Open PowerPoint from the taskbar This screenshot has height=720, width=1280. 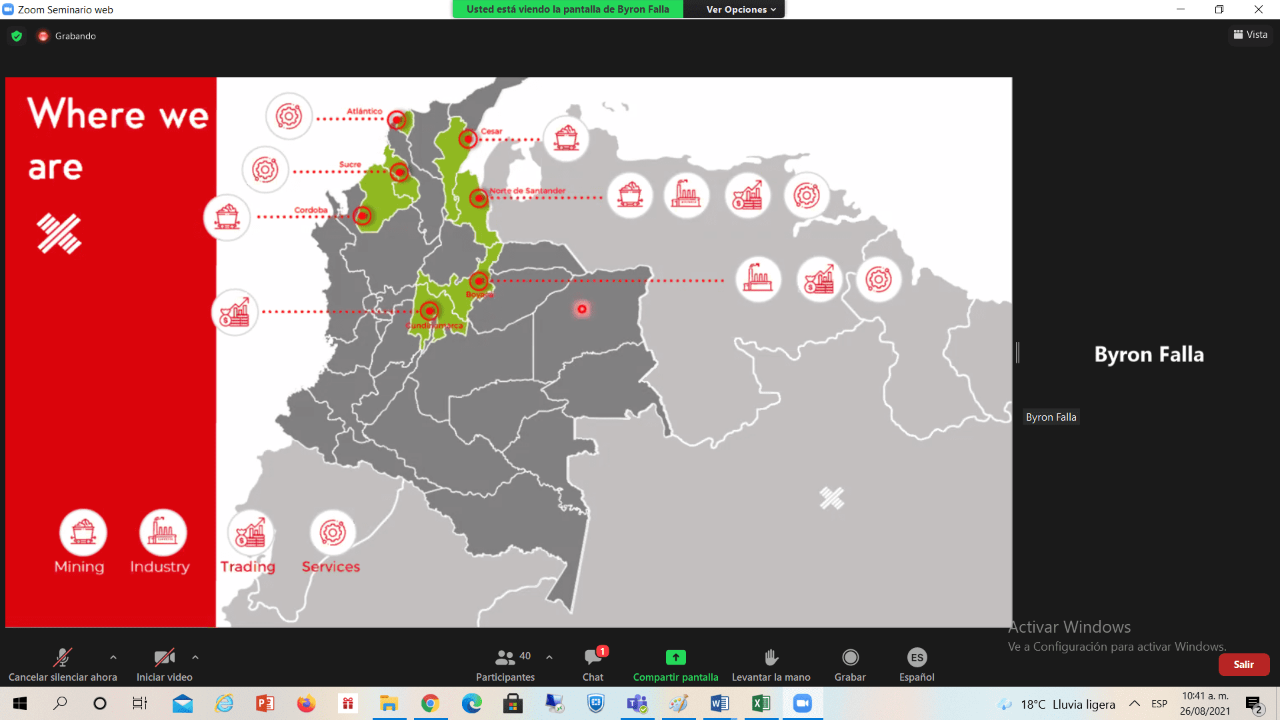[265, 703]
